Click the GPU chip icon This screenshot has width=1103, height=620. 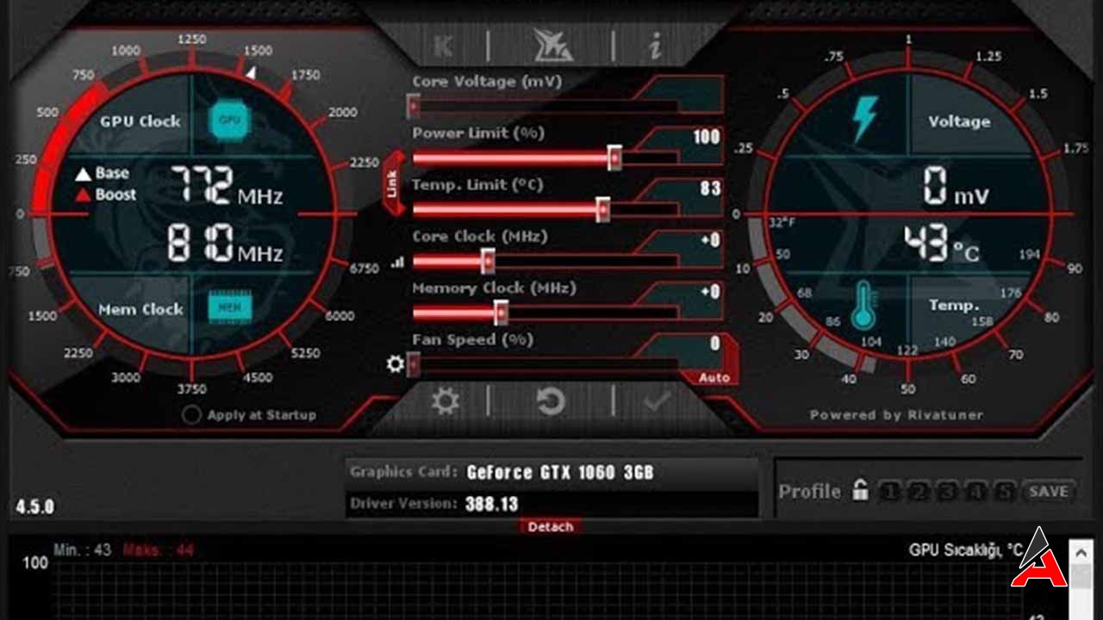pyautogui.click(x=229, y=121)
